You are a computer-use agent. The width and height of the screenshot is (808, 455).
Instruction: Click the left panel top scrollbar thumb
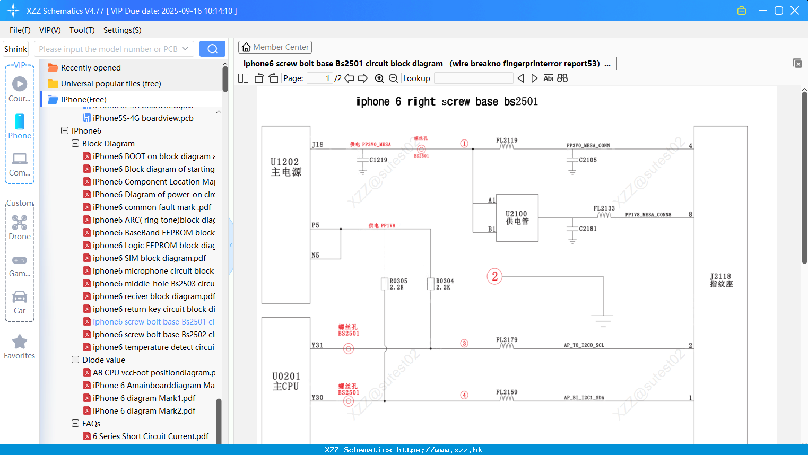(x=225, y=79)
